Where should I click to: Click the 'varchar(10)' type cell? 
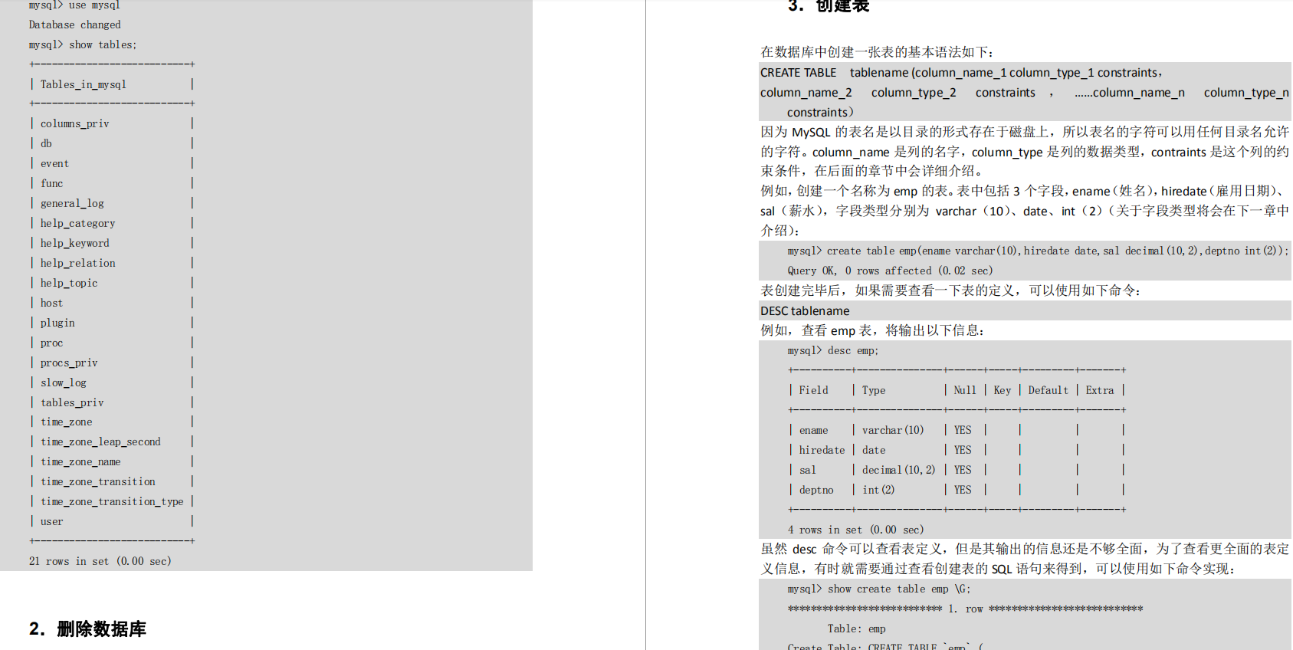pos(893,430)
